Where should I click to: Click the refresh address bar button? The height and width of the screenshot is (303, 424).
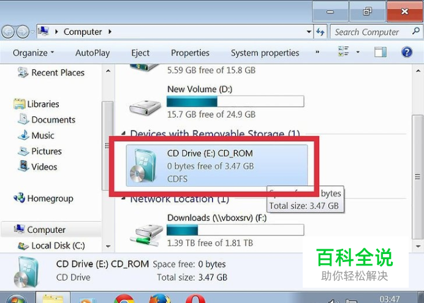click(320, 32)
